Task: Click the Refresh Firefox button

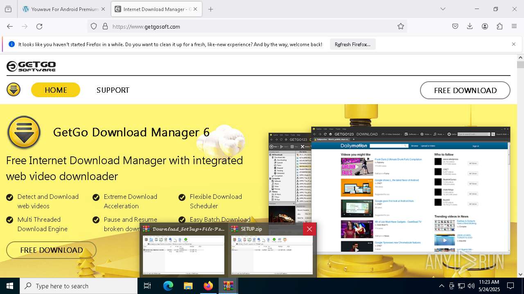Action: [352, 44]
